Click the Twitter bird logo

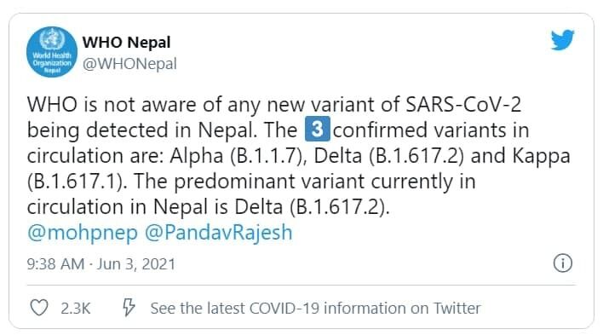click(x=562, y=40)
